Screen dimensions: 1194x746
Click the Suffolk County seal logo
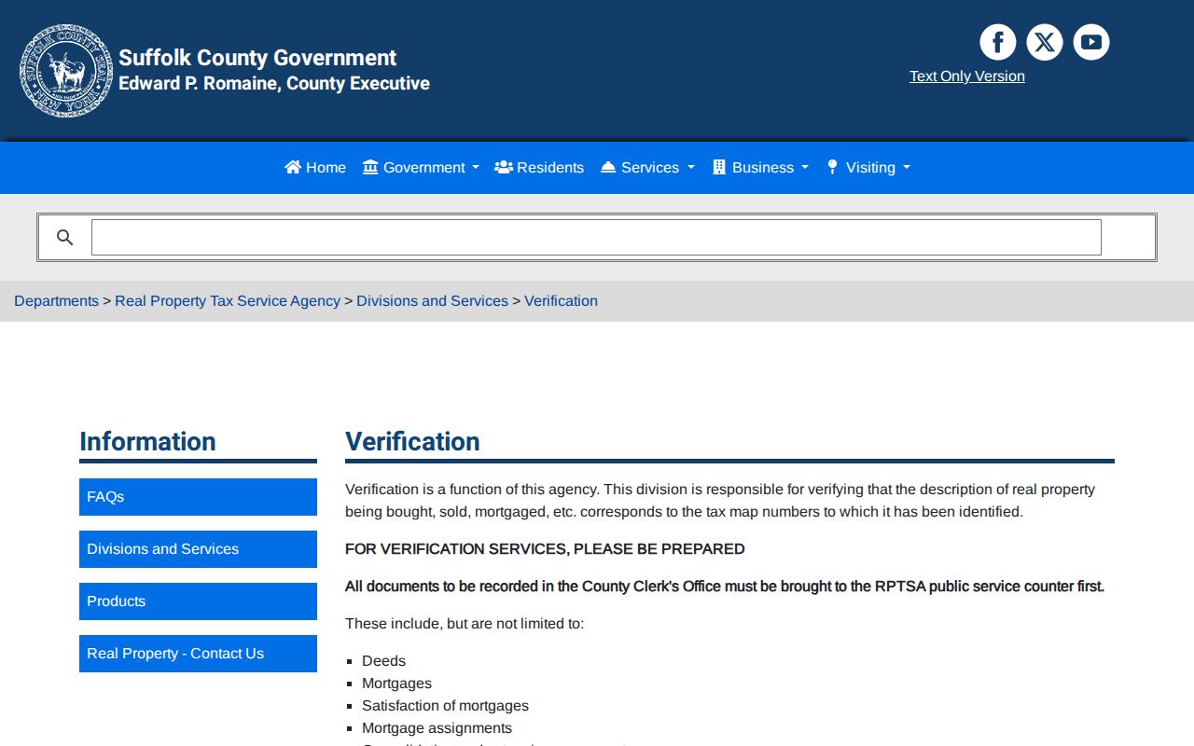(66, 71)
